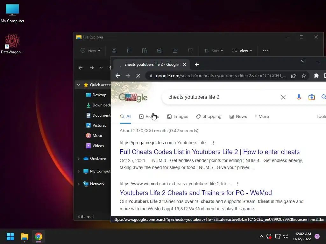Viewport: 326px width, 244px height.
Task: Open recent locations chevron in File Explorer
Action: [x=101, y=68]
